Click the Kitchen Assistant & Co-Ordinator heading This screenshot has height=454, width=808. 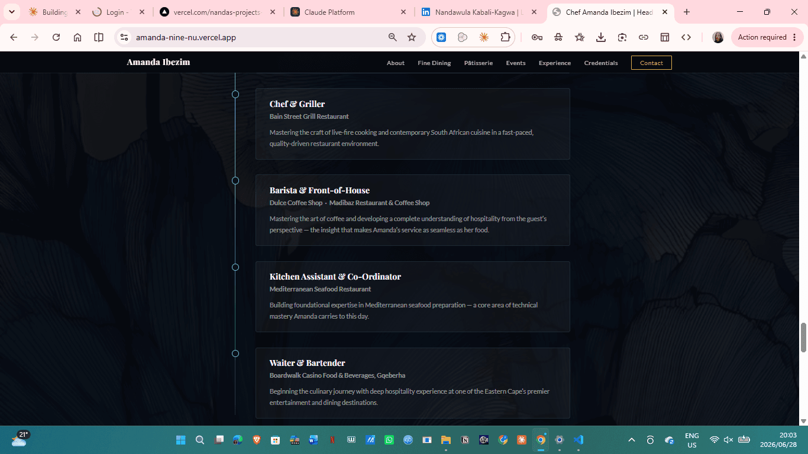335,277
